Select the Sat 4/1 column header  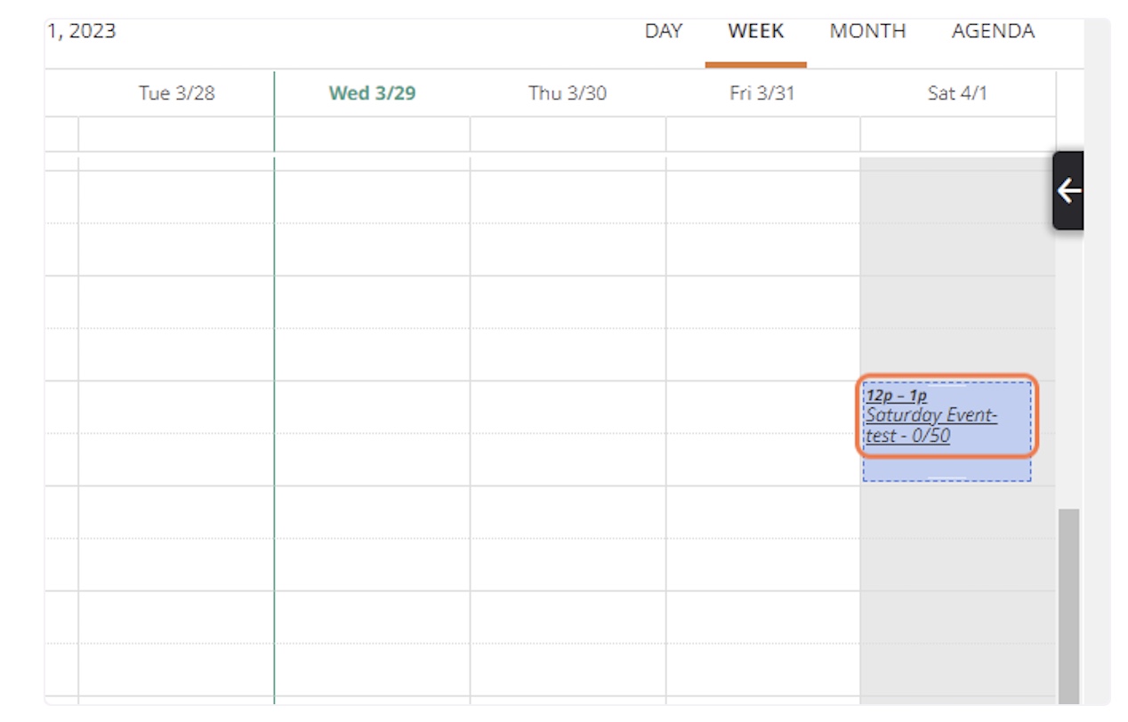point(958,93)
